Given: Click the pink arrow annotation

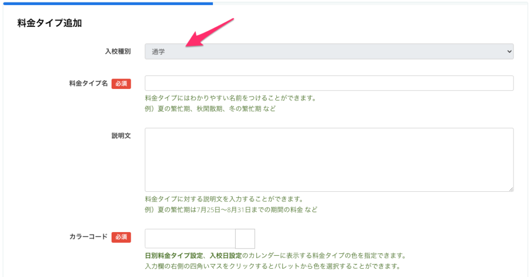Looking at the screenshot, I should (212, 33).
